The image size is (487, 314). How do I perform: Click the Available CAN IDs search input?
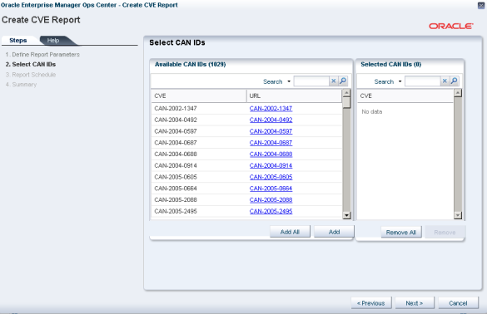311,81
